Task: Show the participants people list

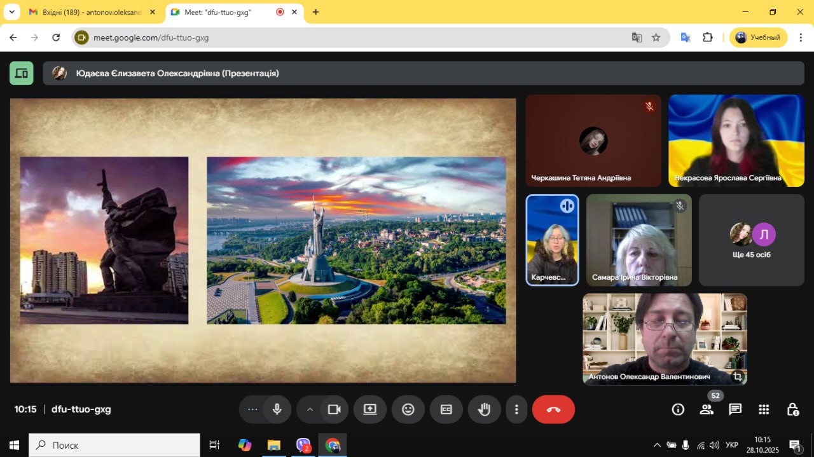Action: point(707,409)
